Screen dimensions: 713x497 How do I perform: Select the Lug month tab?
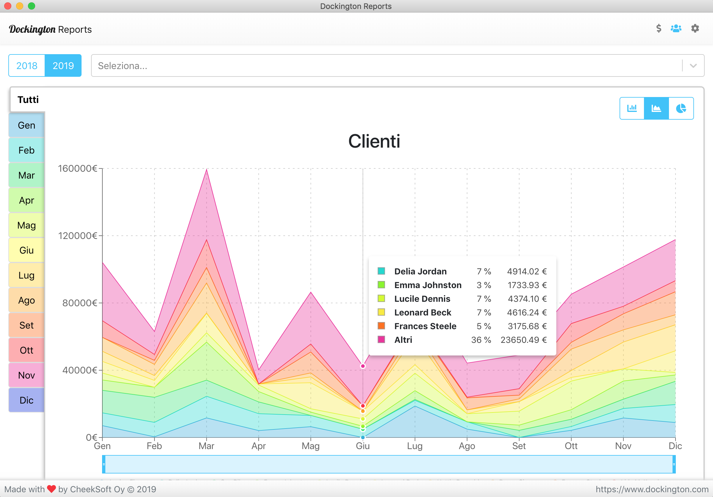26,276
